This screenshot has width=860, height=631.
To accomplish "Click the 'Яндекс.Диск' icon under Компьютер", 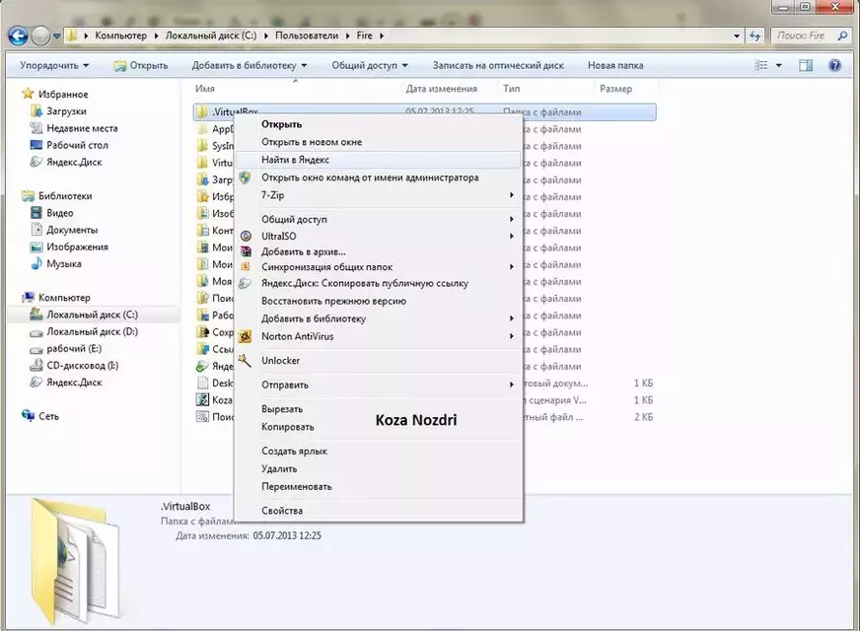I will click(x=36, y=383).
